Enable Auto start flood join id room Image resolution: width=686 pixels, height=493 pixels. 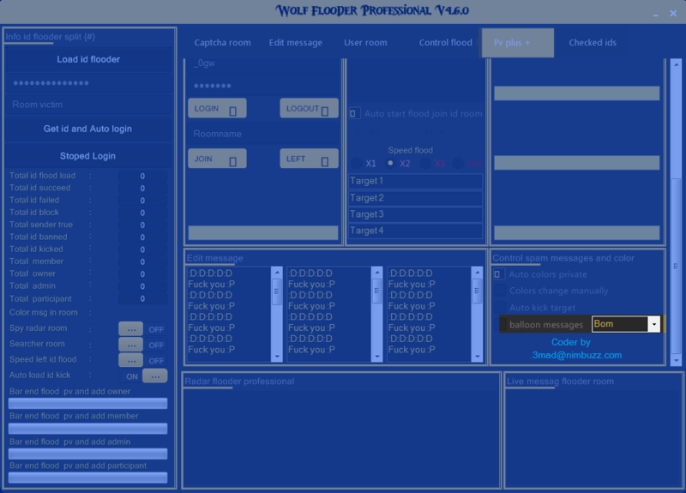353,114
